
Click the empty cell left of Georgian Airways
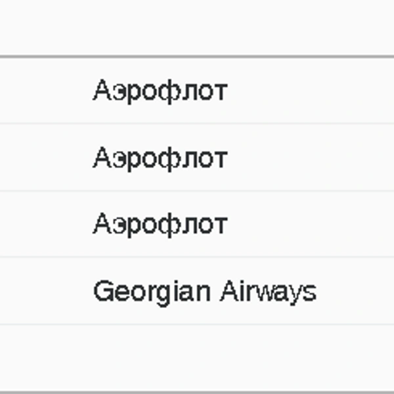click(x=45, y=291)
